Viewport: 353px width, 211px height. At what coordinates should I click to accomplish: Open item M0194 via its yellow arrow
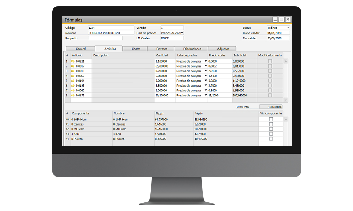(x=73, y=81)
